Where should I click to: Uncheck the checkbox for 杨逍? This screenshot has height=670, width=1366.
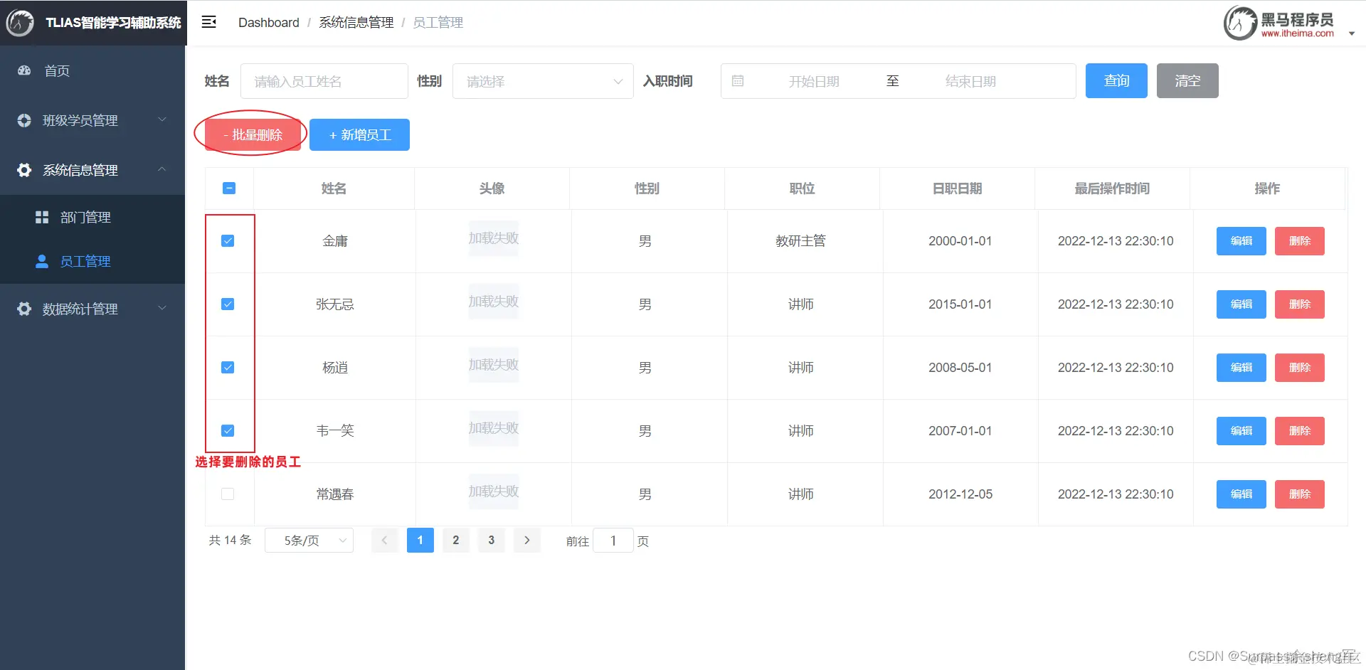(x=228, y=367)
